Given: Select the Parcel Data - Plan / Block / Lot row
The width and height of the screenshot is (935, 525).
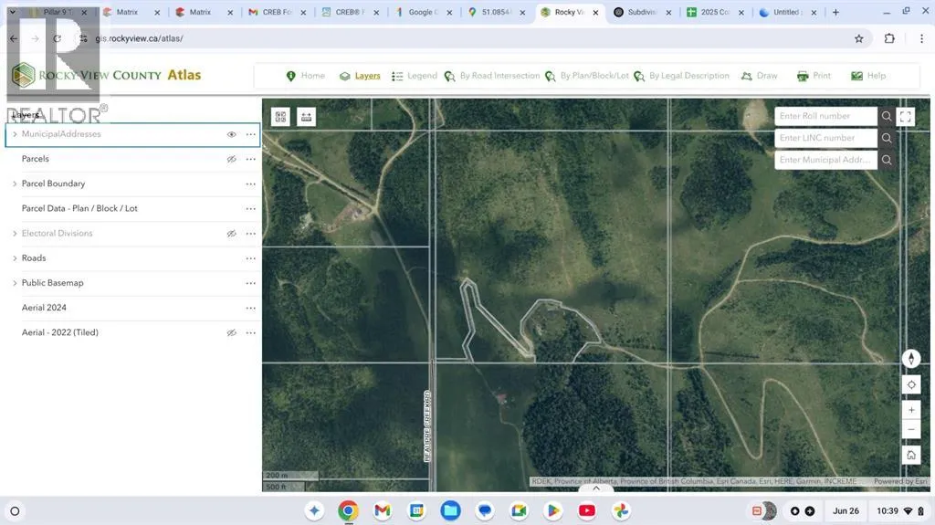Looking at the screenshot, I should 133,209.
